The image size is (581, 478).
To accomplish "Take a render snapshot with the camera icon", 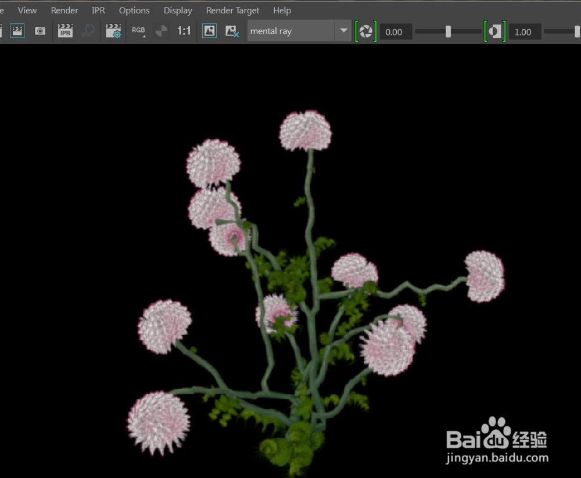I will pyautogui.click(x=40, y=31).
